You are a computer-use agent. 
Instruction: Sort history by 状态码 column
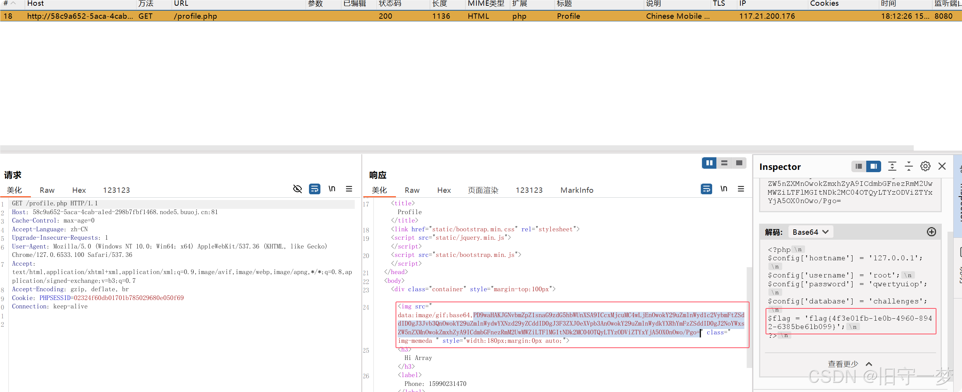pyautogui.click(x=402, y=4)
